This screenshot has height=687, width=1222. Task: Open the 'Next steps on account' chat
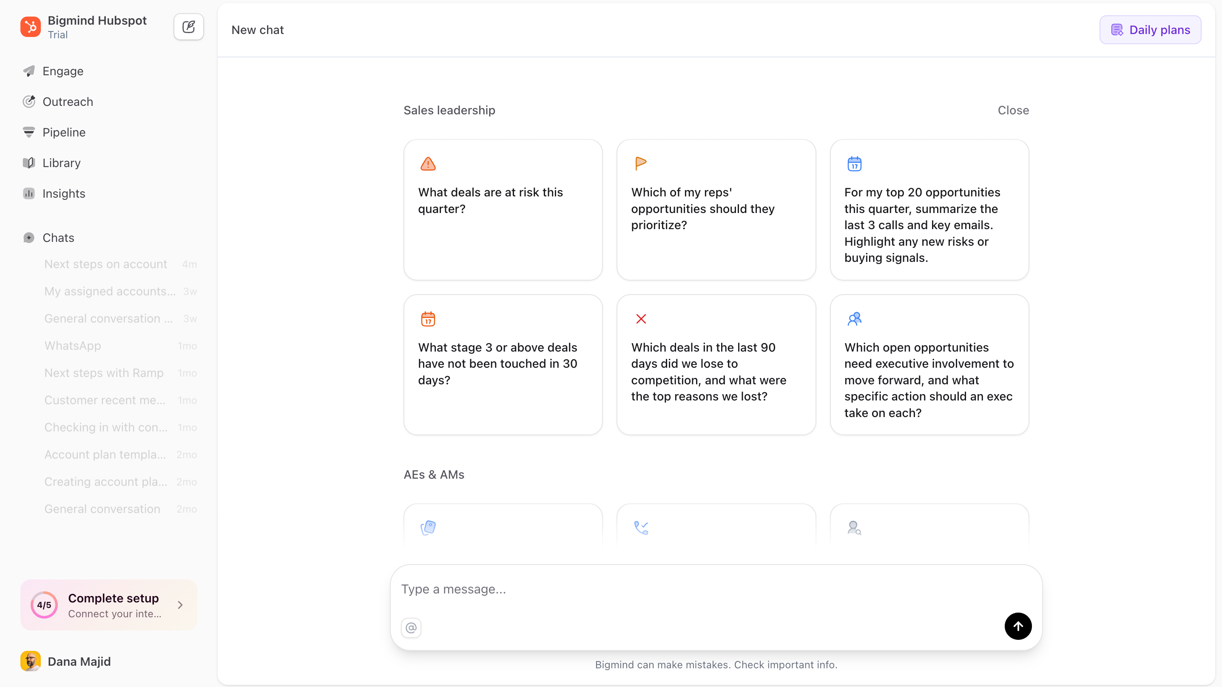(x=120, y=264)
